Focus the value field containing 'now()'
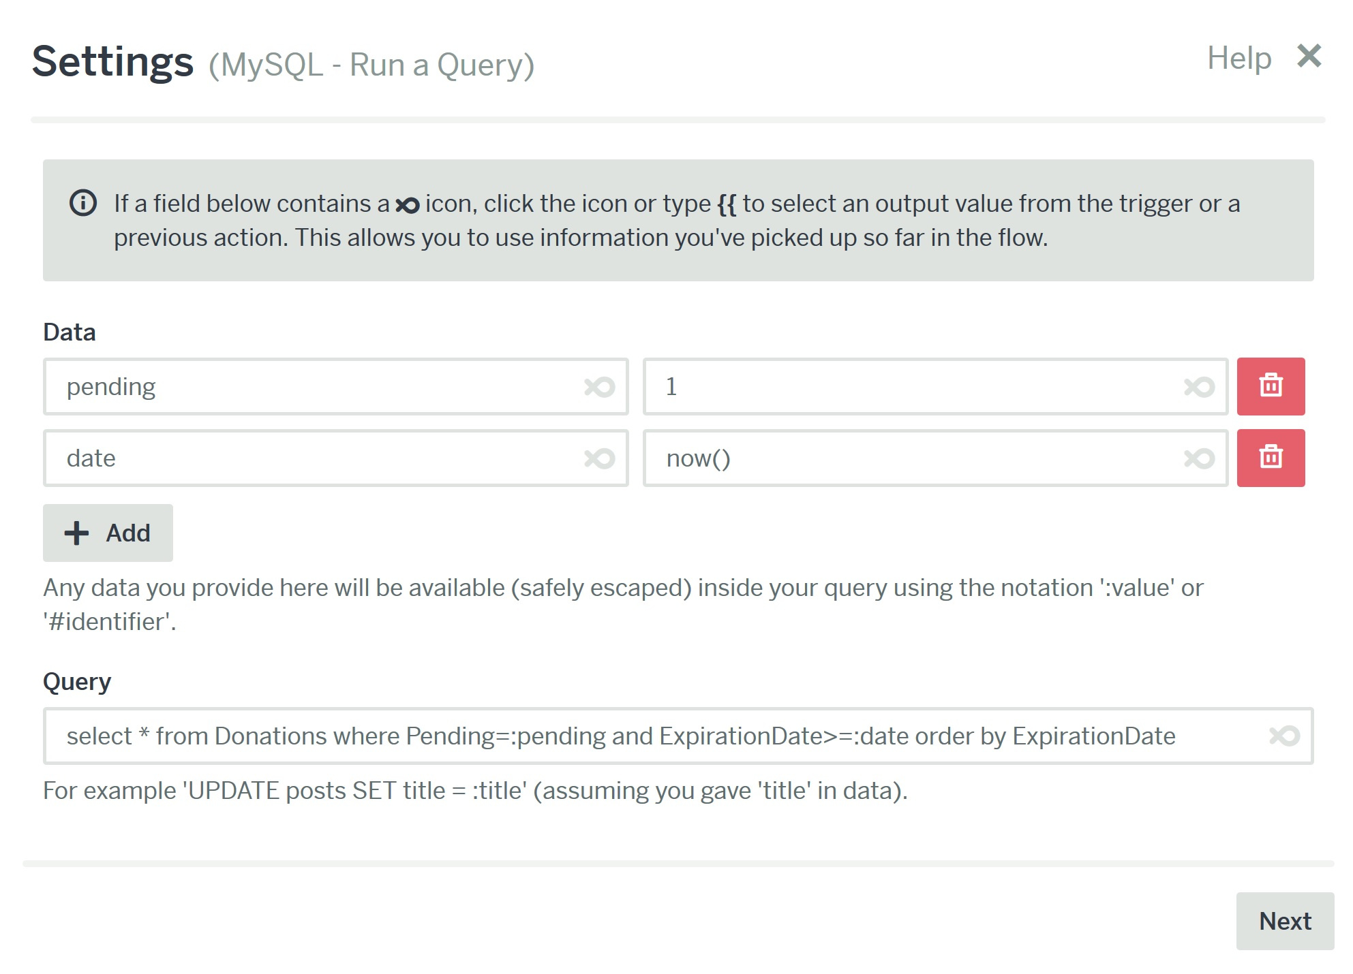This screenshot has width=1353, height=974. click(935, 458)
